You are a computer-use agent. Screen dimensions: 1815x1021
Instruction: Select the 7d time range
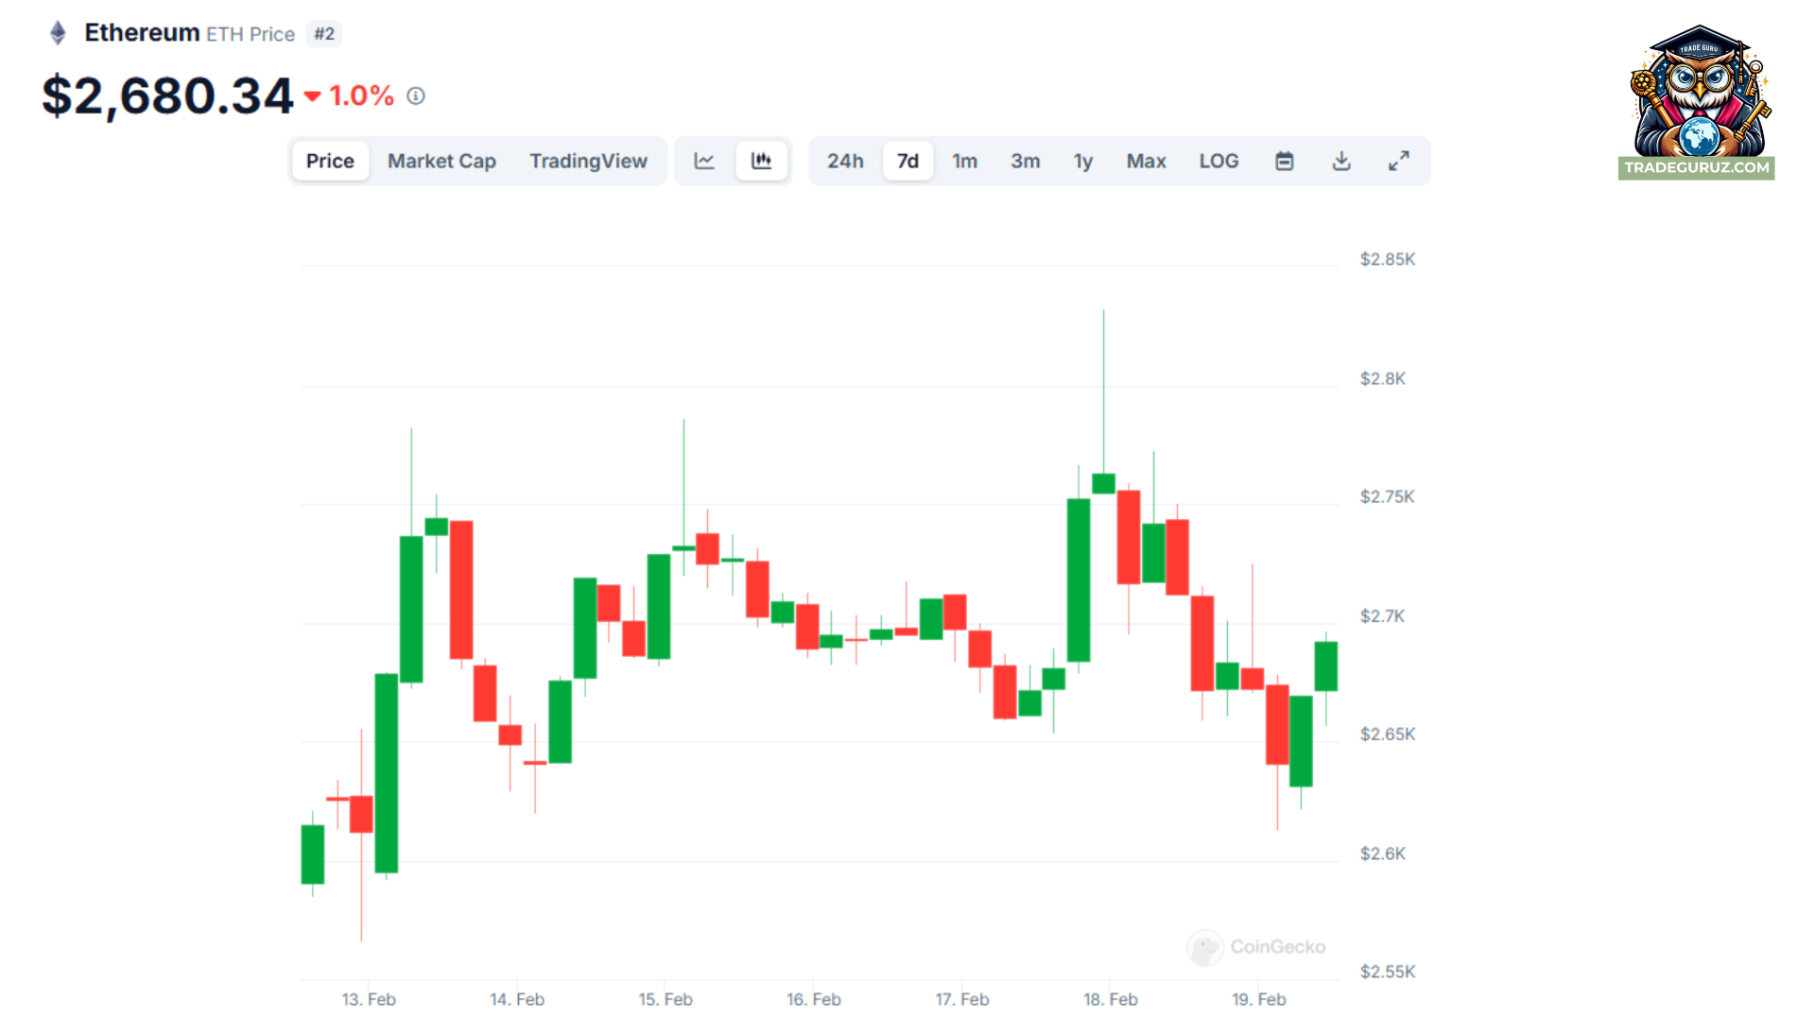[x=907, y=161]
